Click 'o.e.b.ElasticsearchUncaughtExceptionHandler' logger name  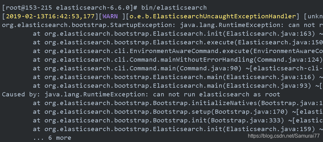coord(212,16)
